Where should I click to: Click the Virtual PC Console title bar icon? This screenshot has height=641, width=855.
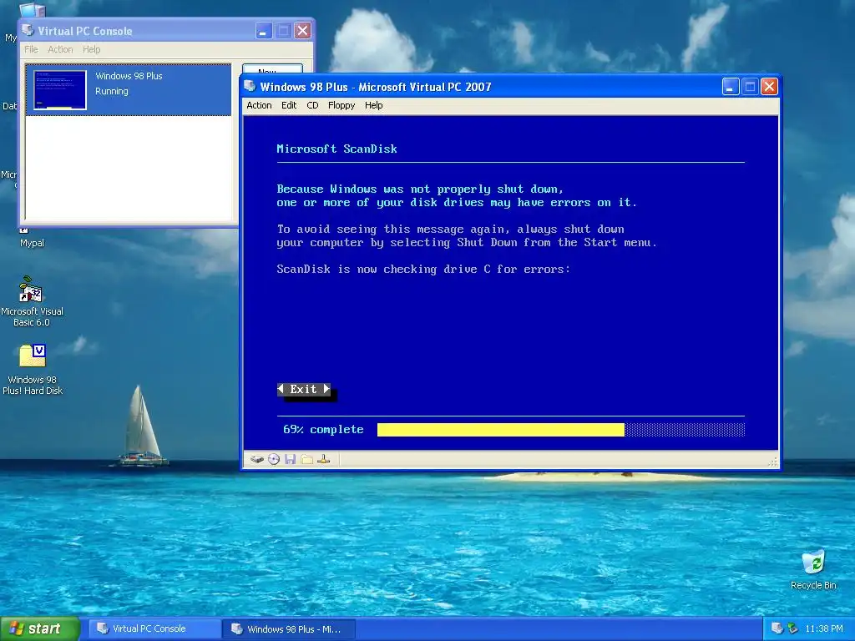pos(28,30)
